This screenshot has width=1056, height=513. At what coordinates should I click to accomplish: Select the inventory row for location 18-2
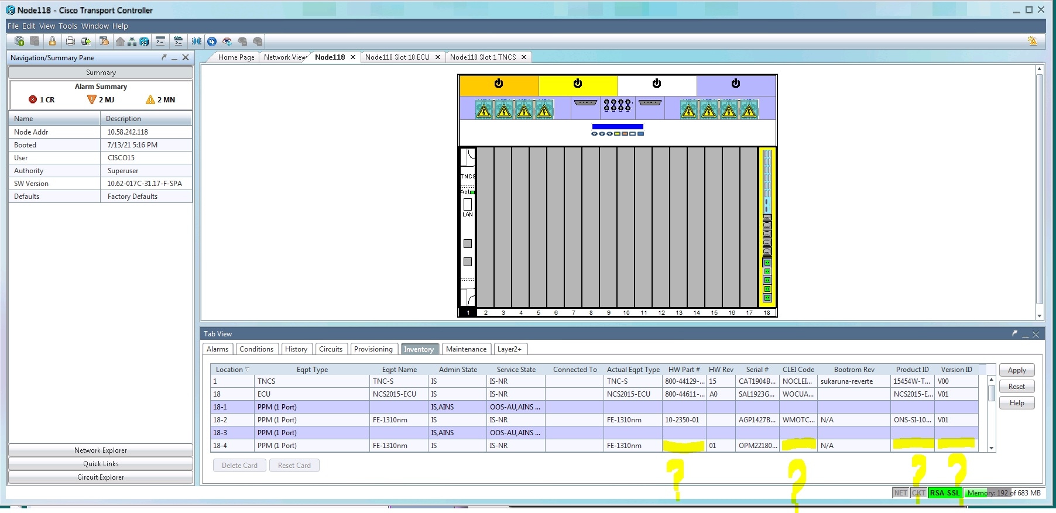[594, 420]
